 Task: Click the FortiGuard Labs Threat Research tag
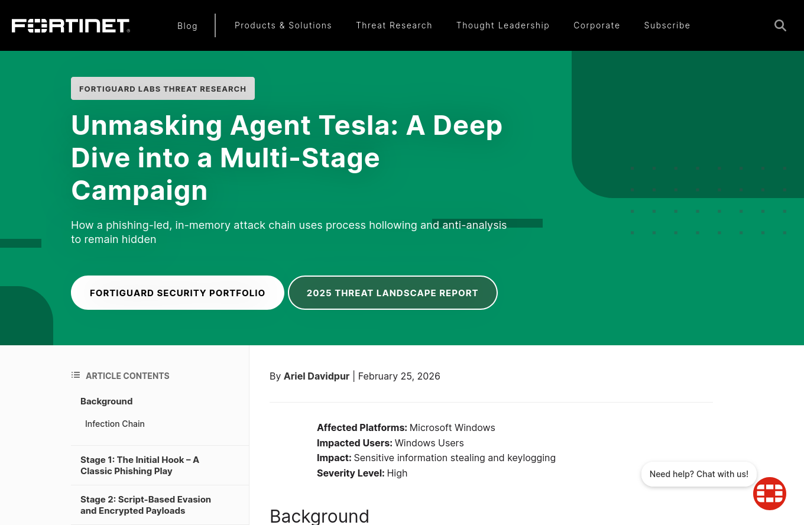point(163,89)
